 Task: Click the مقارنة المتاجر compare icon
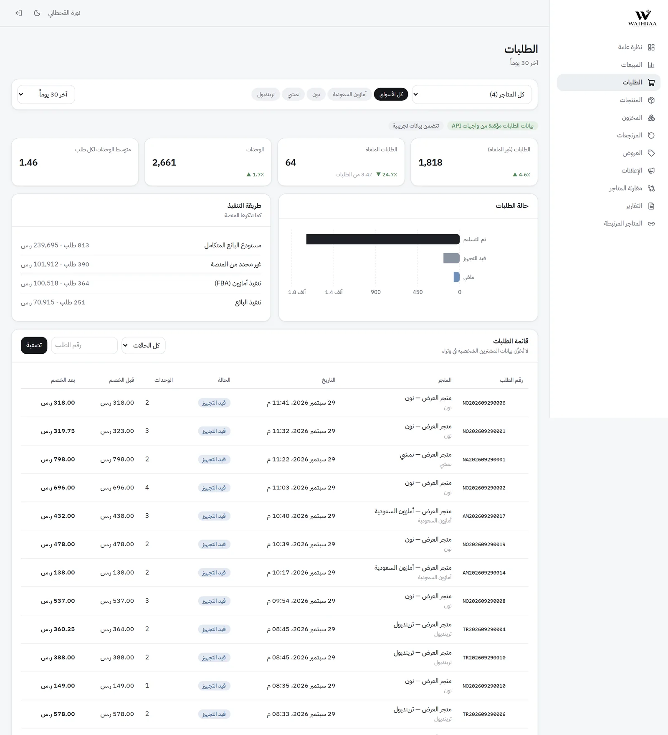coord(651,188)
